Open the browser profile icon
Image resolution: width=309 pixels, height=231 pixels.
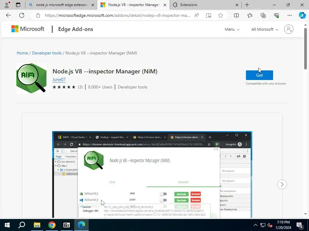click(x=7, y=5)
